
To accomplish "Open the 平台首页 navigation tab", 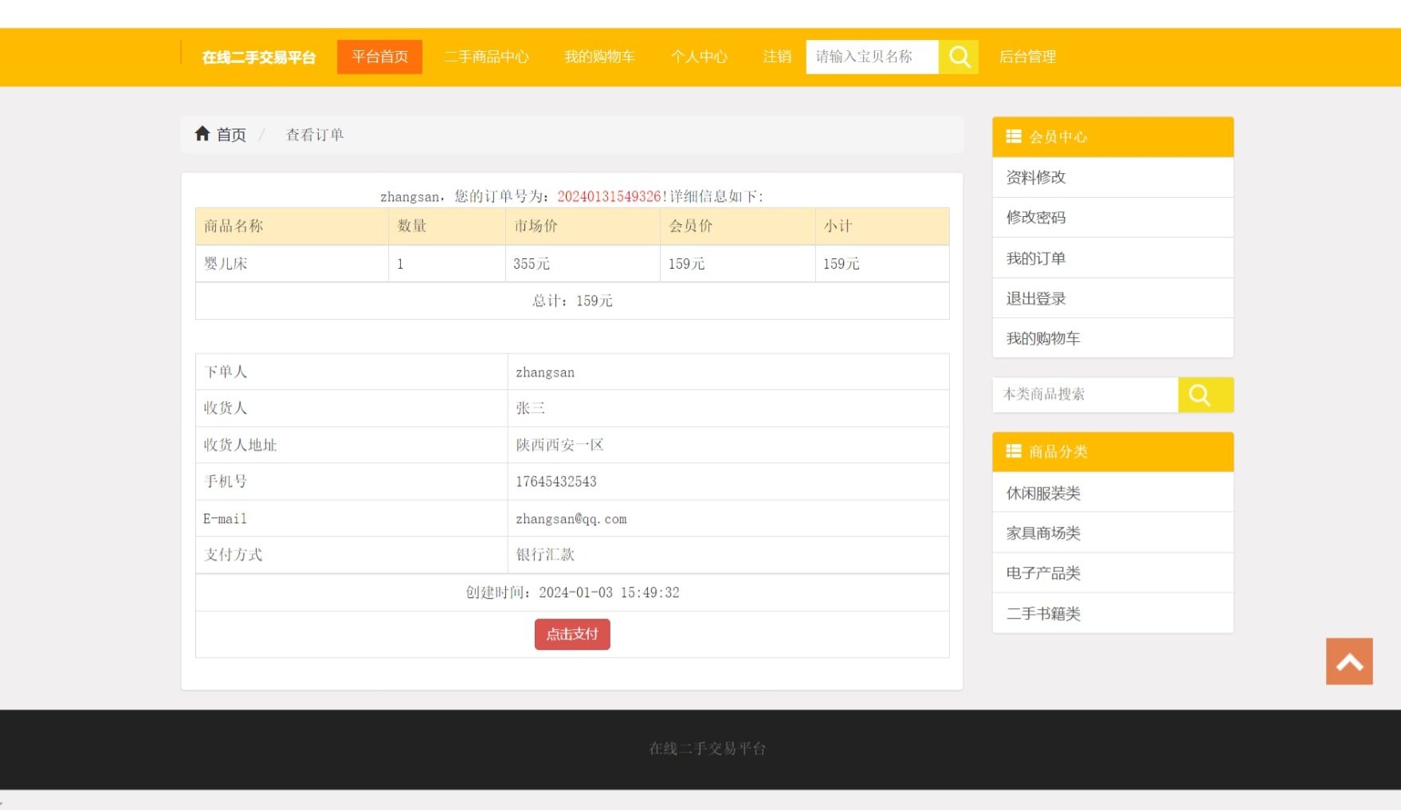I will 379,57.
